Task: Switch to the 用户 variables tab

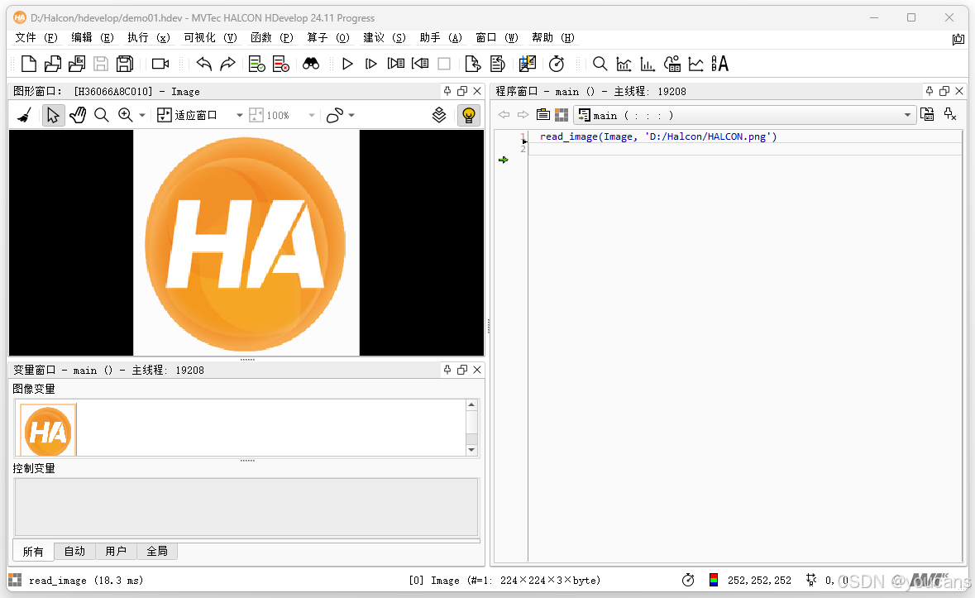Action: pyautogui.click(x=116, y=552)
